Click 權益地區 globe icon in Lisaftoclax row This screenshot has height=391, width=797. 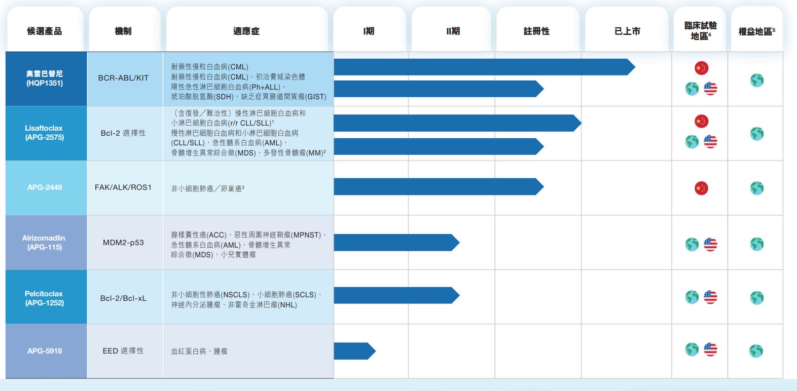(x=757, y=134)
